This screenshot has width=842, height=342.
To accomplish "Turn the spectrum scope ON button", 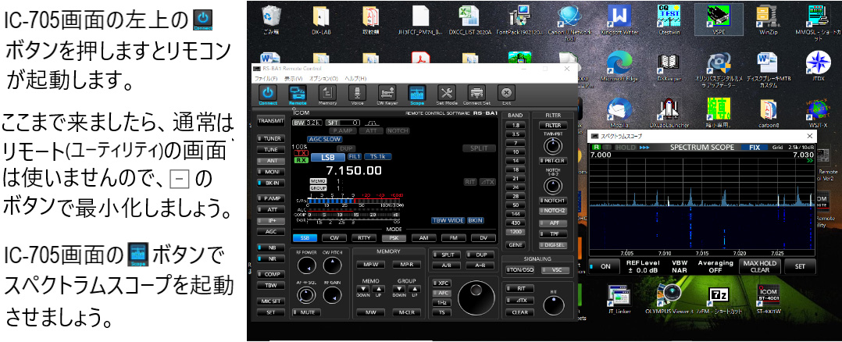I will point(604,265).
